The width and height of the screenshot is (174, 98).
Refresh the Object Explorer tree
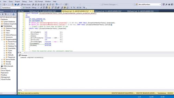[x=14, y=14]
